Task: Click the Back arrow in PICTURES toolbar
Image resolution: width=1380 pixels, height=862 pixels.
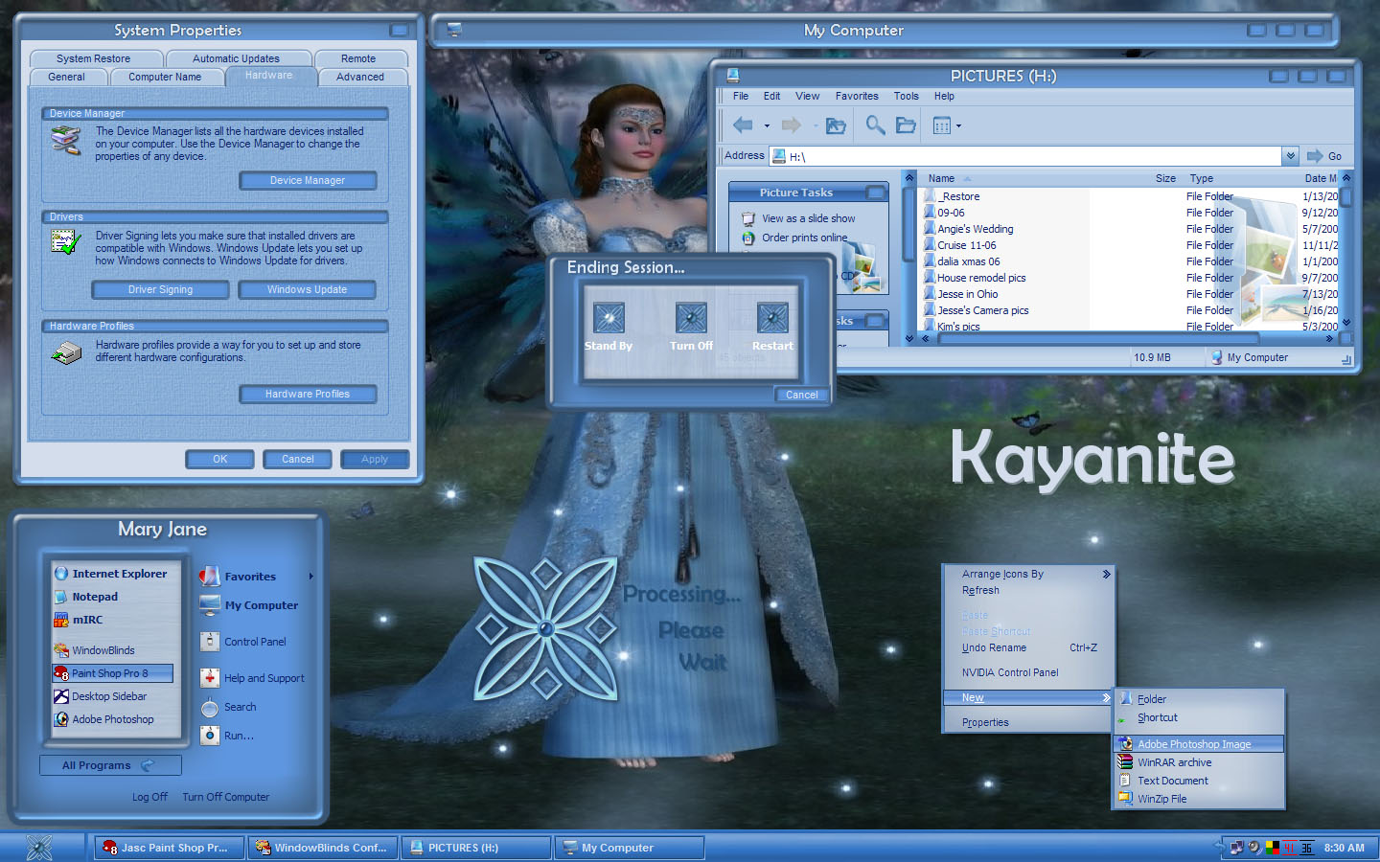Action: (x=743, y=125)
